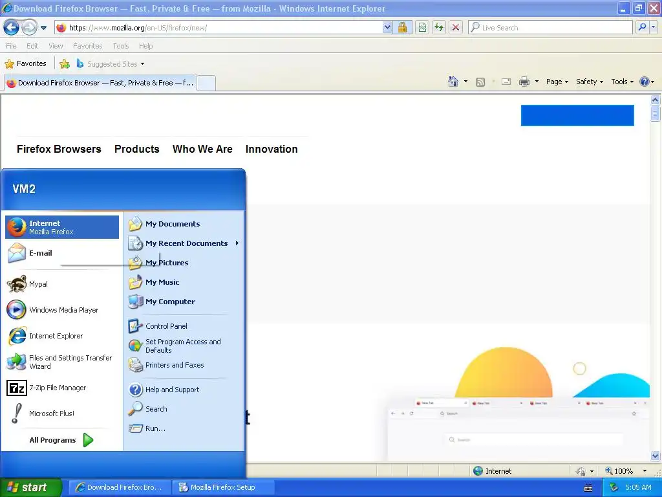Viewport: 662px width, 497px height.
Task: Click the security lock icon
Action: pyautogui.click(x=402, y=28)
